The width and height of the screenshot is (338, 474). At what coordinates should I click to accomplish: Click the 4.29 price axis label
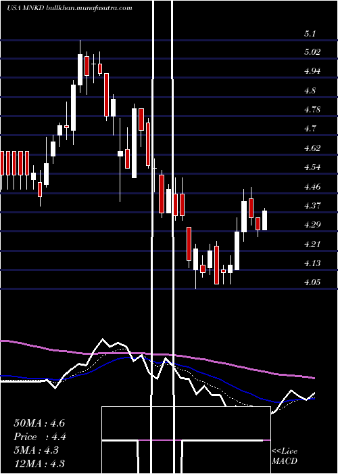click(x=312, y=225)
